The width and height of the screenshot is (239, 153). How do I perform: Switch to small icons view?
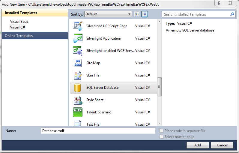click(137, 14)
